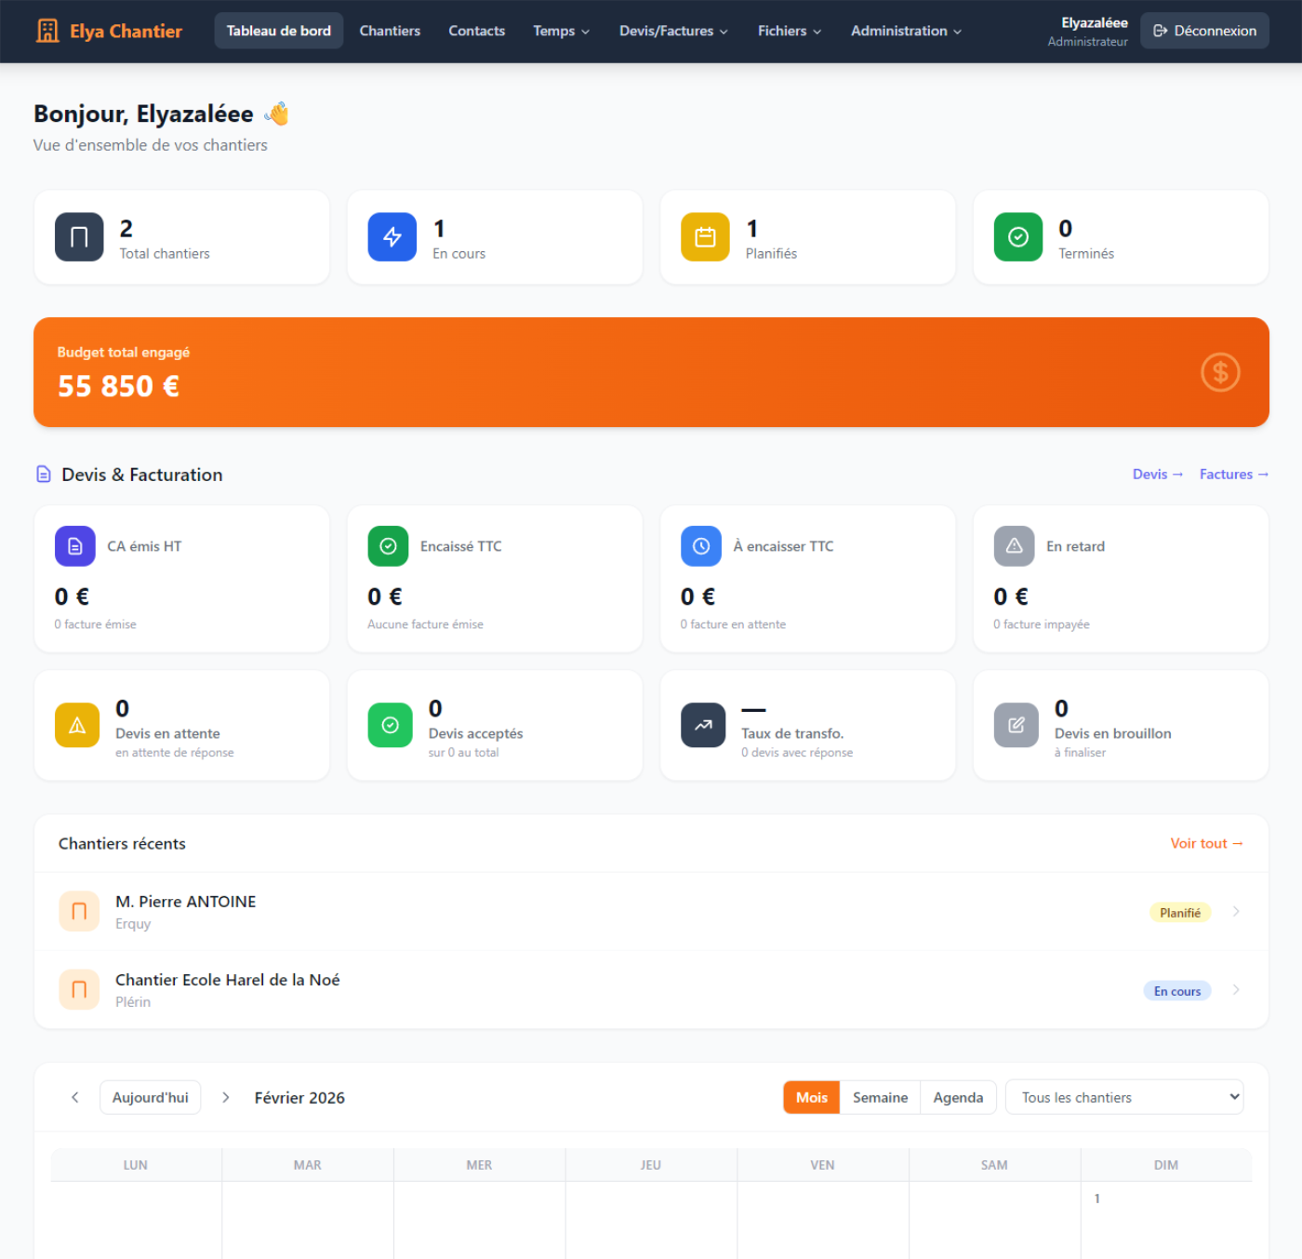Screen dimensions: 1302x1259
Task: Click the dollar icon on budget banner
Action: click(1220, 372)
